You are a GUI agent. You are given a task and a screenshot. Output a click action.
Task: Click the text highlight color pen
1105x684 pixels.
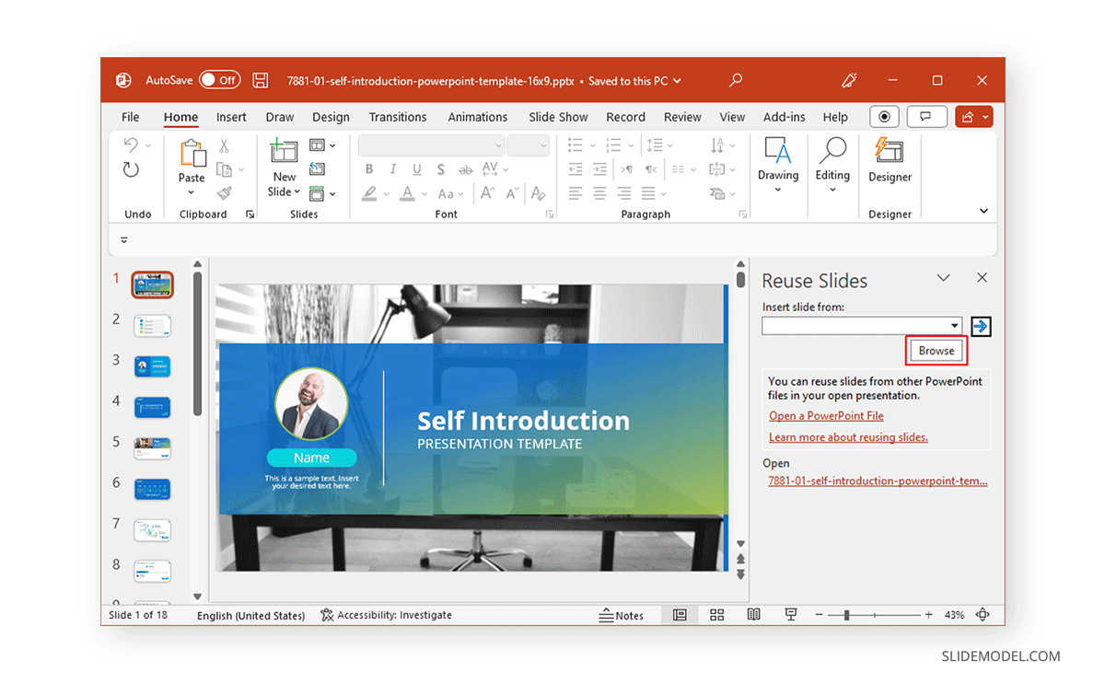point(369,193)
